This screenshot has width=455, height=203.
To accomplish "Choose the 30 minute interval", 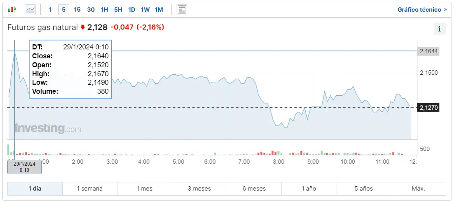I will (x=91, y=9).
